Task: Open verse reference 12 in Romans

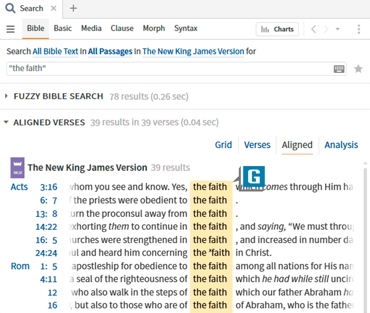Action: point(53,293)
